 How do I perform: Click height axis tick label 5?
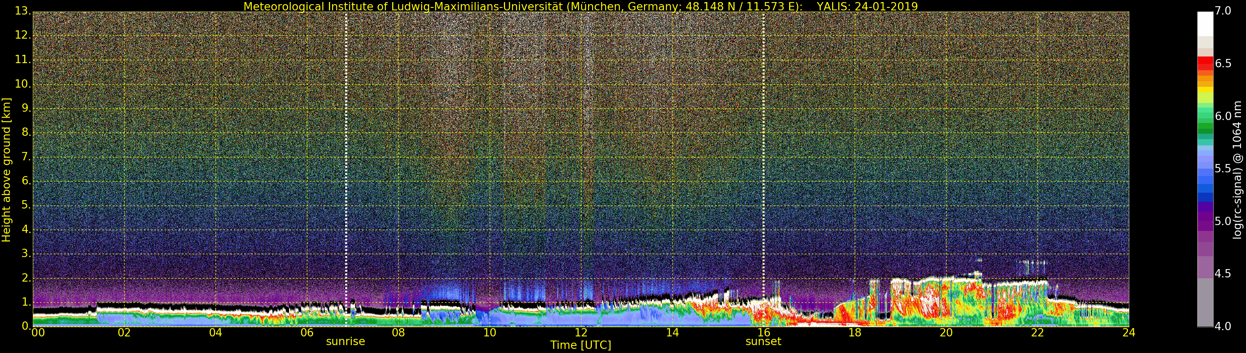[27, 205]
